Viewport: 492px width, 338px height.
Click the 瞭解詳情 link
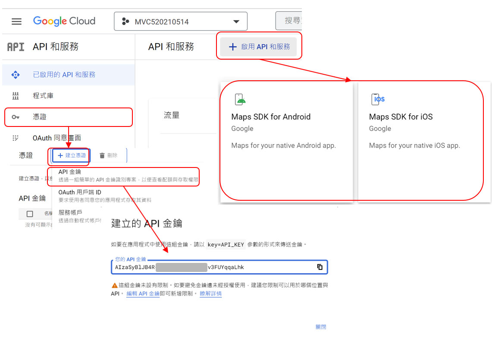pyautogui.click(x=210, y=294)
